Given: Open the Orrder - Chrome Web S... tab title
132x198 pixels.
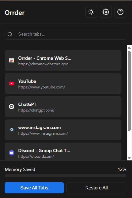Looking at the screenshot, I should click(45, 58).
